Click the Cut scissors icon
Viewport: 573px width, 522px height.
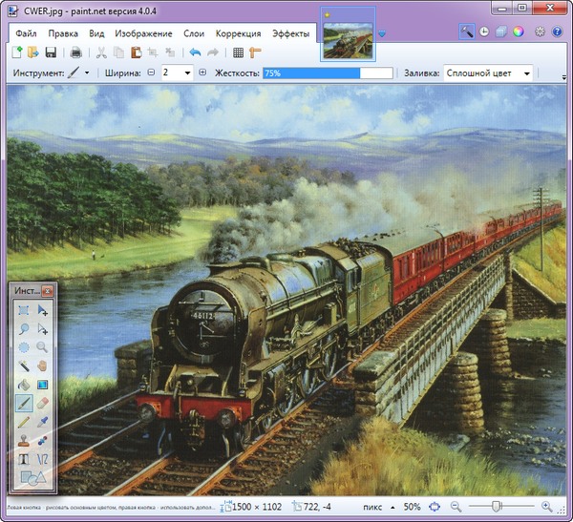point(101,52)
